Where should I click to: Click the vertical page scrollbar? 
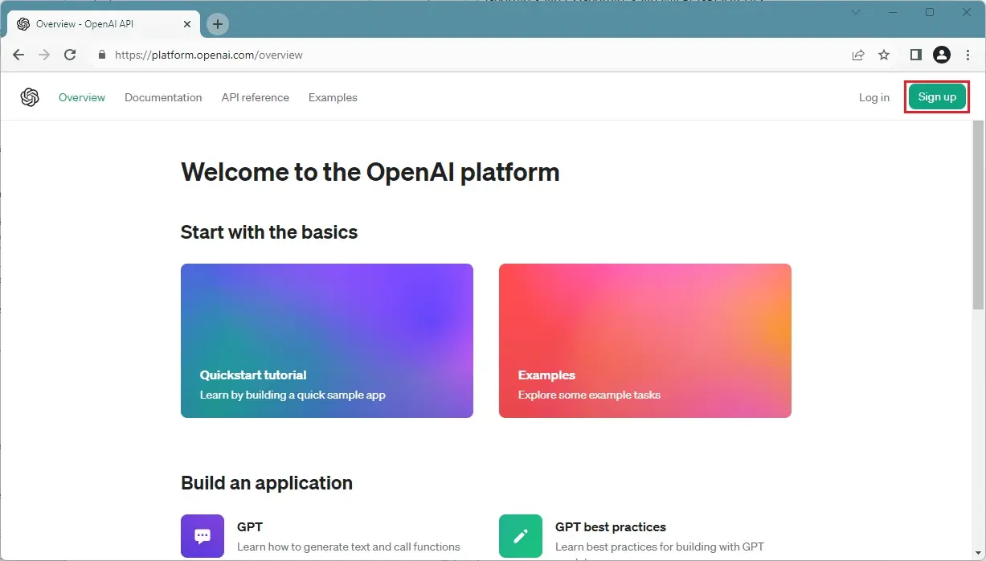(x=978, y=217)
